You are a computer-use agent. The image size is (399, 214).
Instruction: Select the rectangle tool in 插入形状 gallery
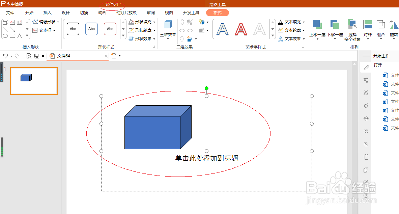pos(20,29)
